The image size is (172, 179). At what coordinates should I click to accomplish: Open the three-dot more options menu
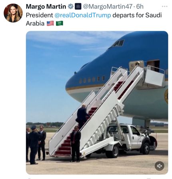click(x=164, y=6)
